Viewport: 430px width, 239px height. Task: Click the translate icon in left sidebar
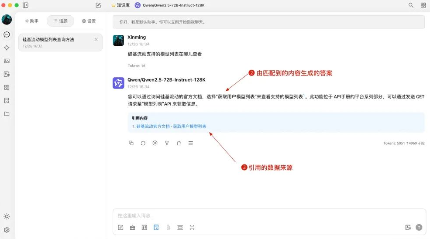point(7,74)
